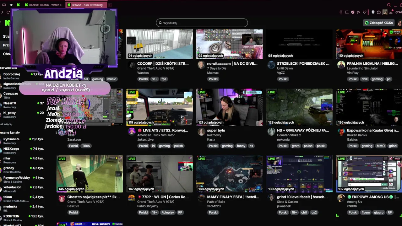402x226 pixels.
Task: Click PabloOficjalny channel avatar
Action: point(132,198)
